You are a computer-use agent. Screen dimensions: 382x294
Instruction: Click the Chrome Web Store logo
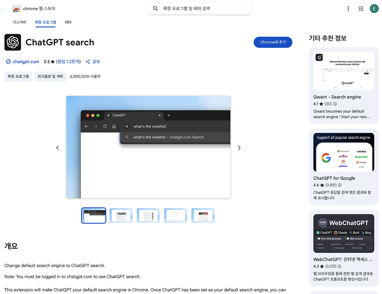(x=17, y=9)
